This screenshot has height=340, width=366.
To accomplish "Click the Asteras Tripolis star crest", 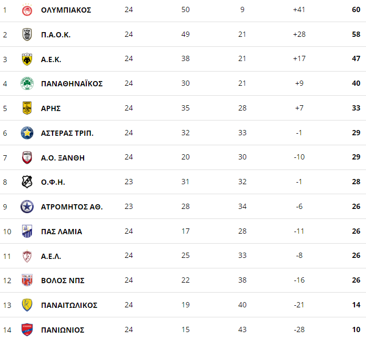I will tap(27, 133).
